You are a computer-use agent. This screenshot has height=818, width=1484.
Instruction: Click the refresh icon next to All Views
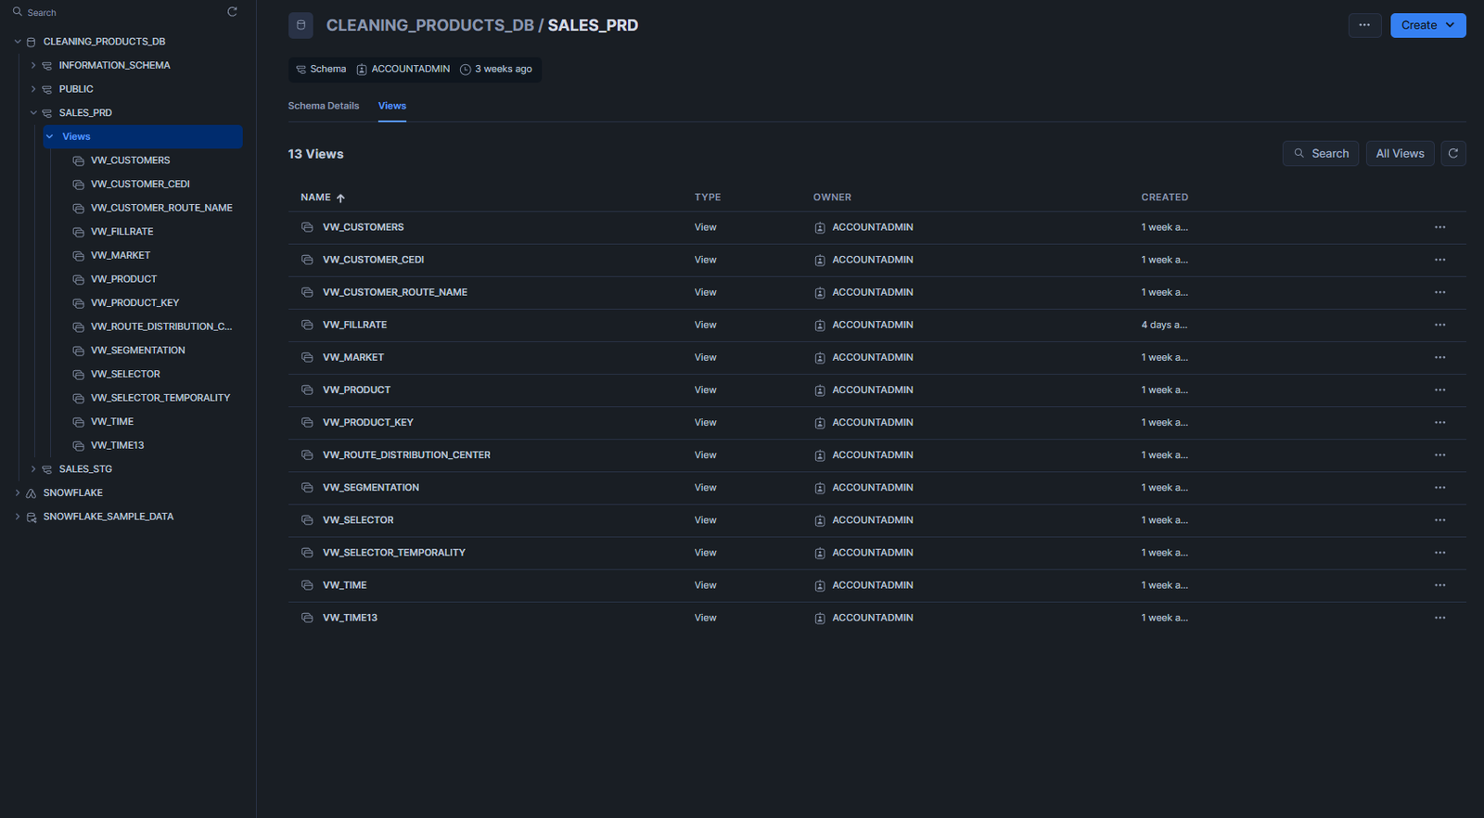(1452, 154)
